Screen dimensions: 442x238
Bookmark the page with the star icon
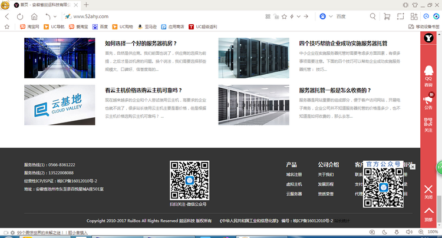click(x=284, y=16)
